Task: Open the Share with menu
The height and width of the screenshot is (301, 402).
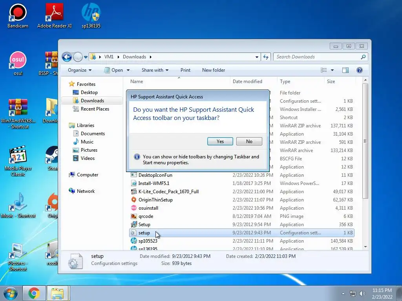Action: point(155,70)
